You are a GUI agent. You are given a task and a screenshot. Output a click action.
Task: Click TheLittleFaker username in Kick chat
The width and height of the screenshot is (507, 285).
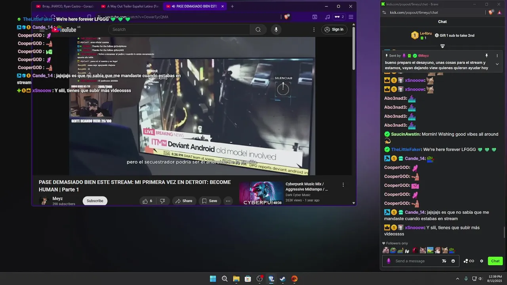coord(406,150)
